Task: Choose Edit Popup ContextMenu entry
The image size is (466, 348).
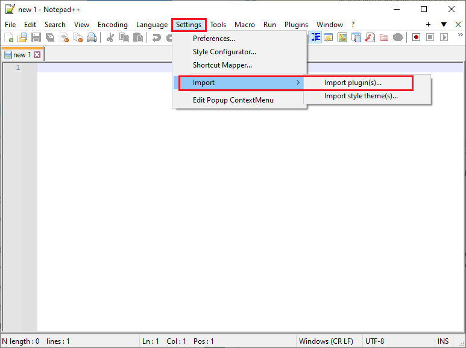Action: (x=240, y=100)
